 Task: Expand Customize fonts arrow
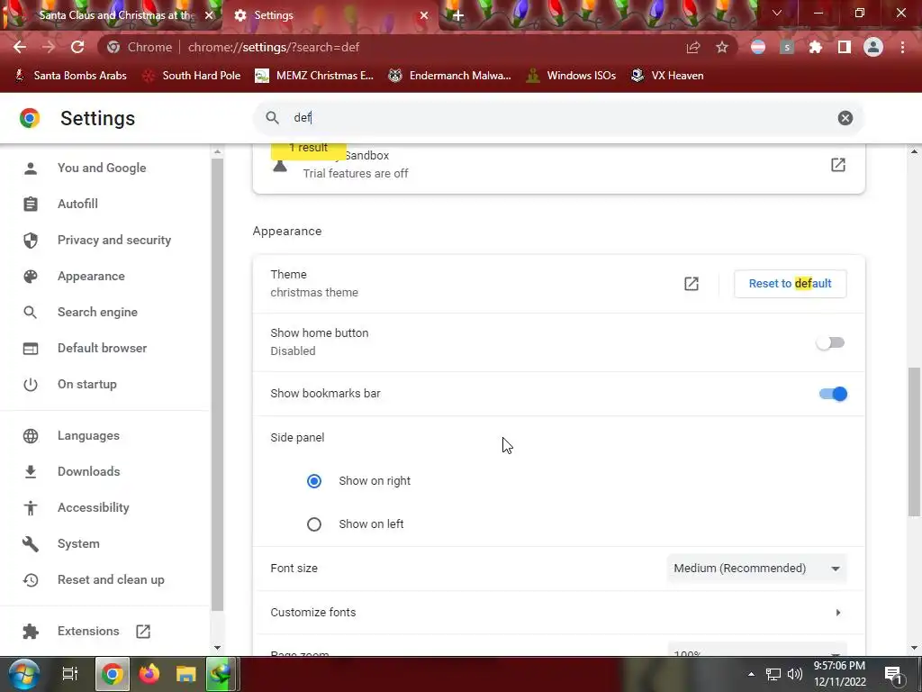click(x=838, y=613)
